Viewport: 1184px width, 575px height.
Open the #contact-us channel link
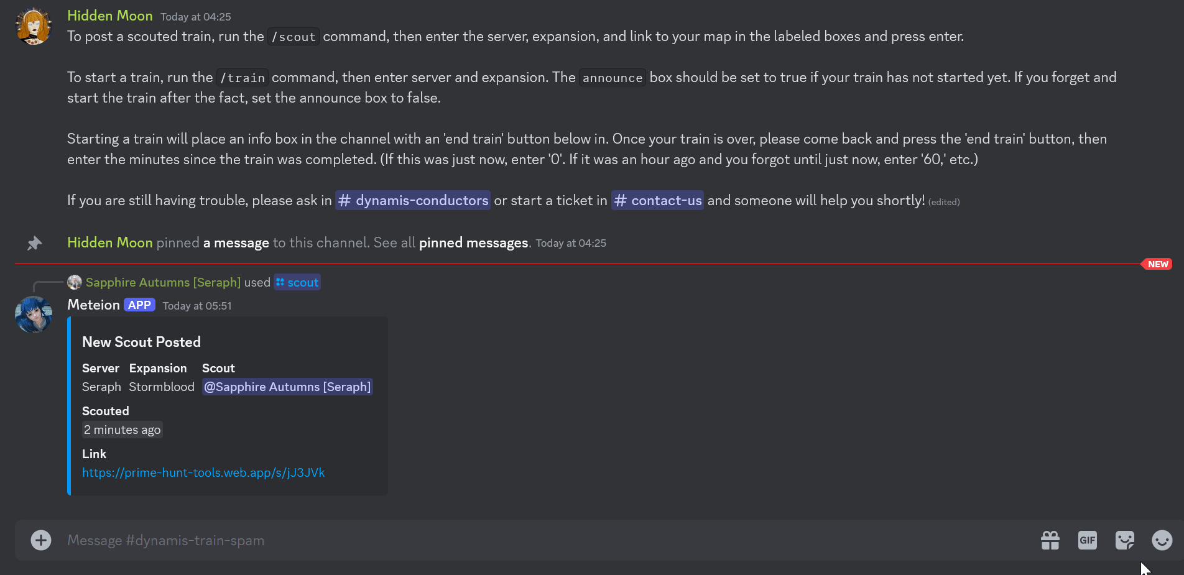657,200
